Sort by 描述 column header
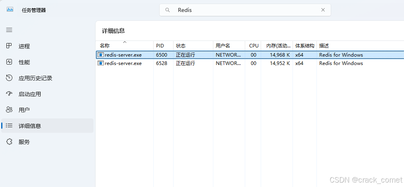The height and width of the screenshot is (187, 404). point(360,46)
